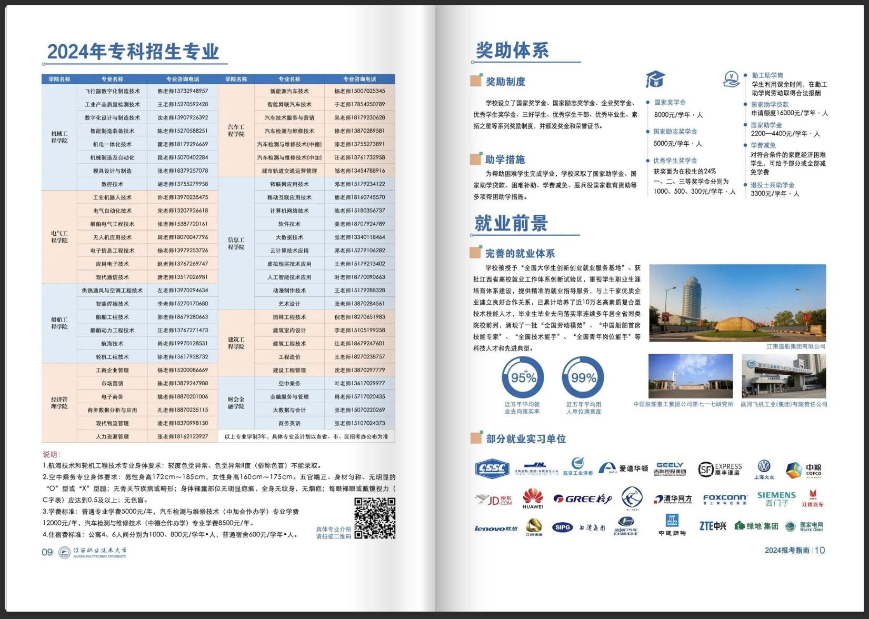Click the 新能源汽车技术 major cell
This screenshot has height=619, width=869.
point(289,91)
